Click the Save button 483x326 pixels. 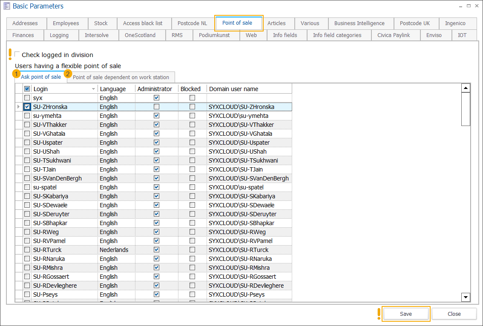(405, 314)
